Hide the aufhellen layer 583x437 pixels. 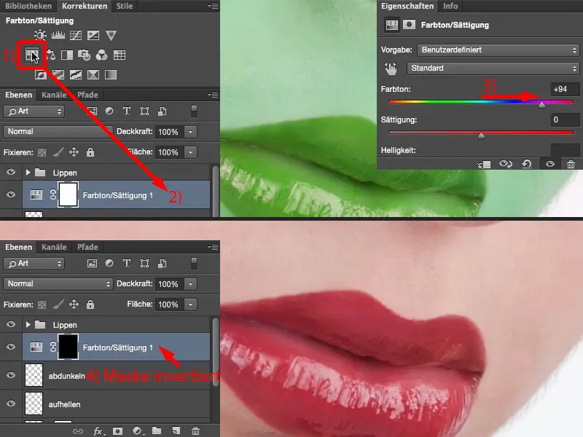pyautogui.click(x=11, y=403)
